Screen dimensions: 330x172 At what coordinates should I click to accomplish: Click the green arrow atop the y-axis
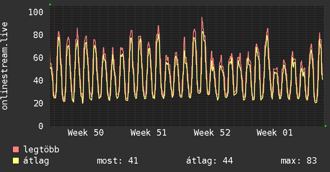[x=50, y=4]
